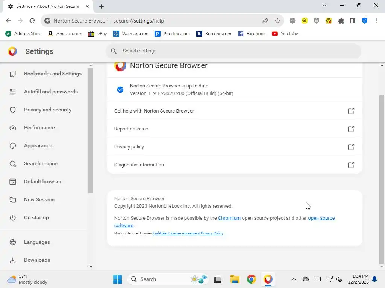This screenshot has height=288, width=385.
Task: Open New Session settings section
Action: point(32,199)
